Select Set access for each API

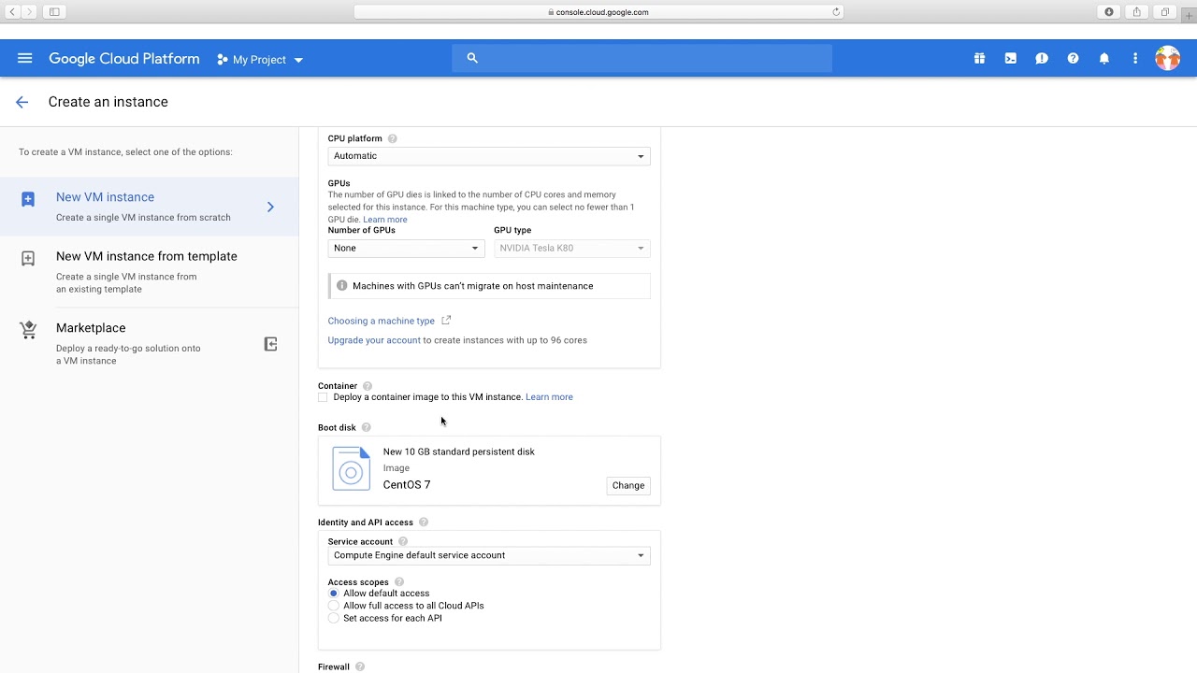333,618
